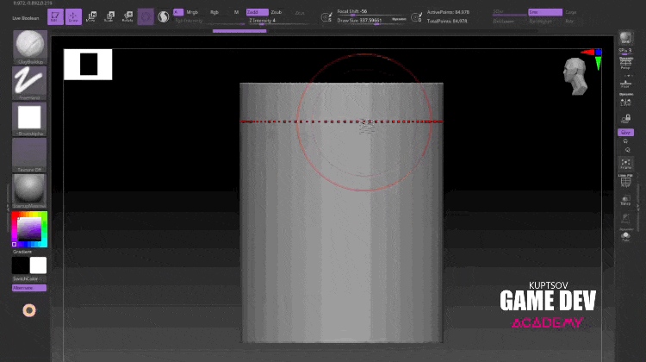Click the Smt button
The width and height of the screenshot is (646, 362).
point(545,12)
